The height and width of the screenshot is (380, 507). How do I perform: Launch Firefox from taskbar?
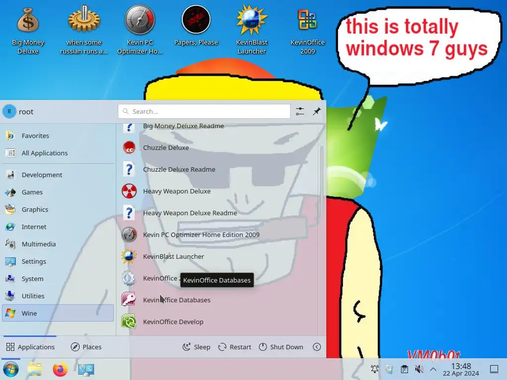(60, 369)
